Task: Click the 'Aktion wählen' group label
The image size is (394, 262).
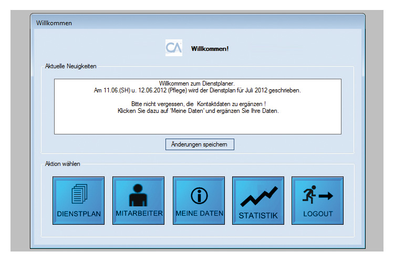Action: (x=63, y=164)
